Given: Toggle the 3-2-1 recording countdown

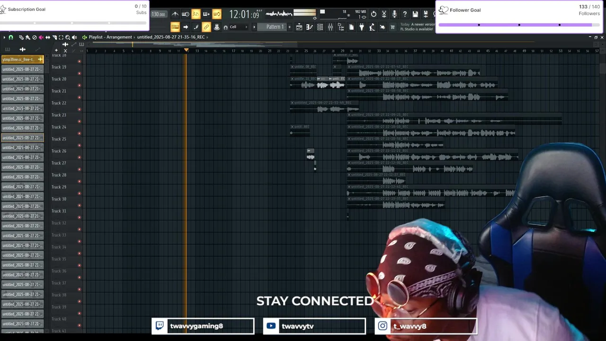Looking at the screenshot, I should [196, 14].
